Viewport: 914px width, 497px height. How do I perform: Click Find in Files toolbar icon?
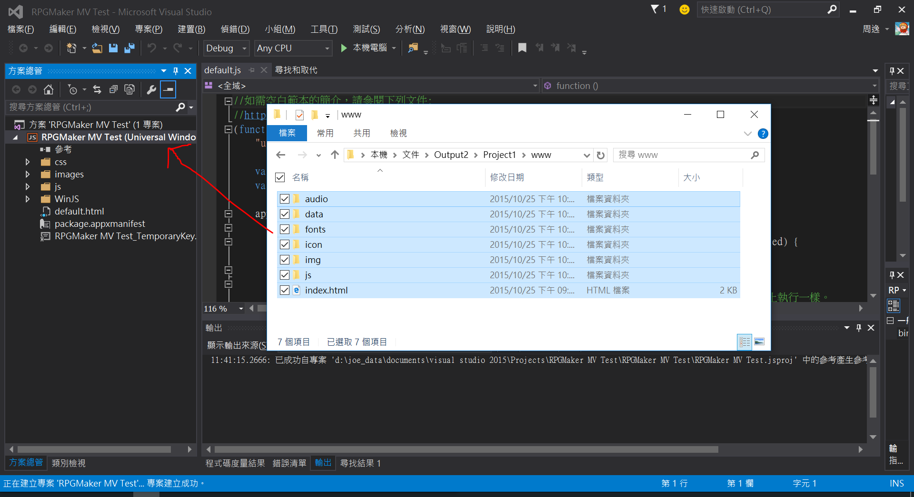pos(413,48)
